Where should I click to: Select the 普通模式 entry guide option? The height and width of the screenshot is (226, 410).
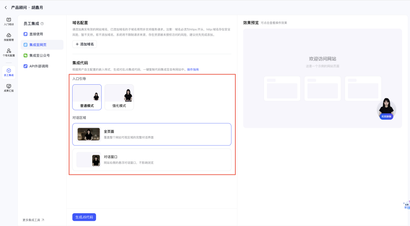[87, 97]
